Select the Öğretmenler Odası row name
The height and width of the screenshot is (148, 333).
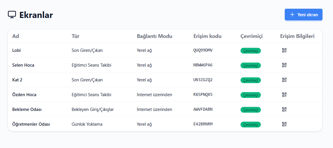tap(31, 124)
